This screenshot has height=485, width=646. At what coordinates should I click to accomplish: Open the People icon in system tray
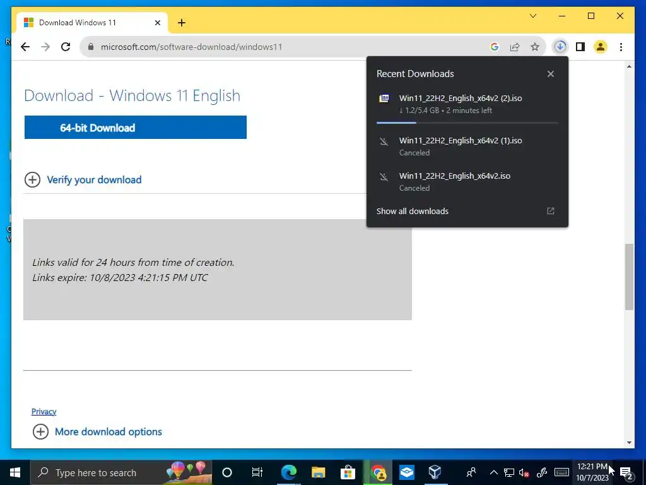(x=471, y=472)
